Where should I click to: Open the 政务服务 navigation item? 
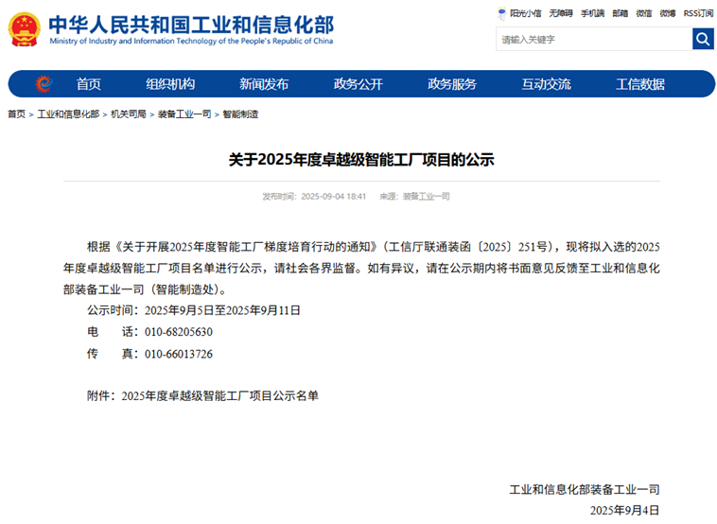(452, 84)
